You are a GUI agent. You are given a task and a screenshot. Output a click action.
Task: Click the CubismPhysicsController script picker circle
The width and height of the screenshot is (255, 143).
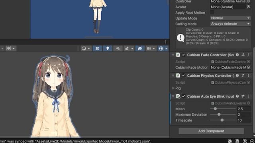(x=249, y=82)
